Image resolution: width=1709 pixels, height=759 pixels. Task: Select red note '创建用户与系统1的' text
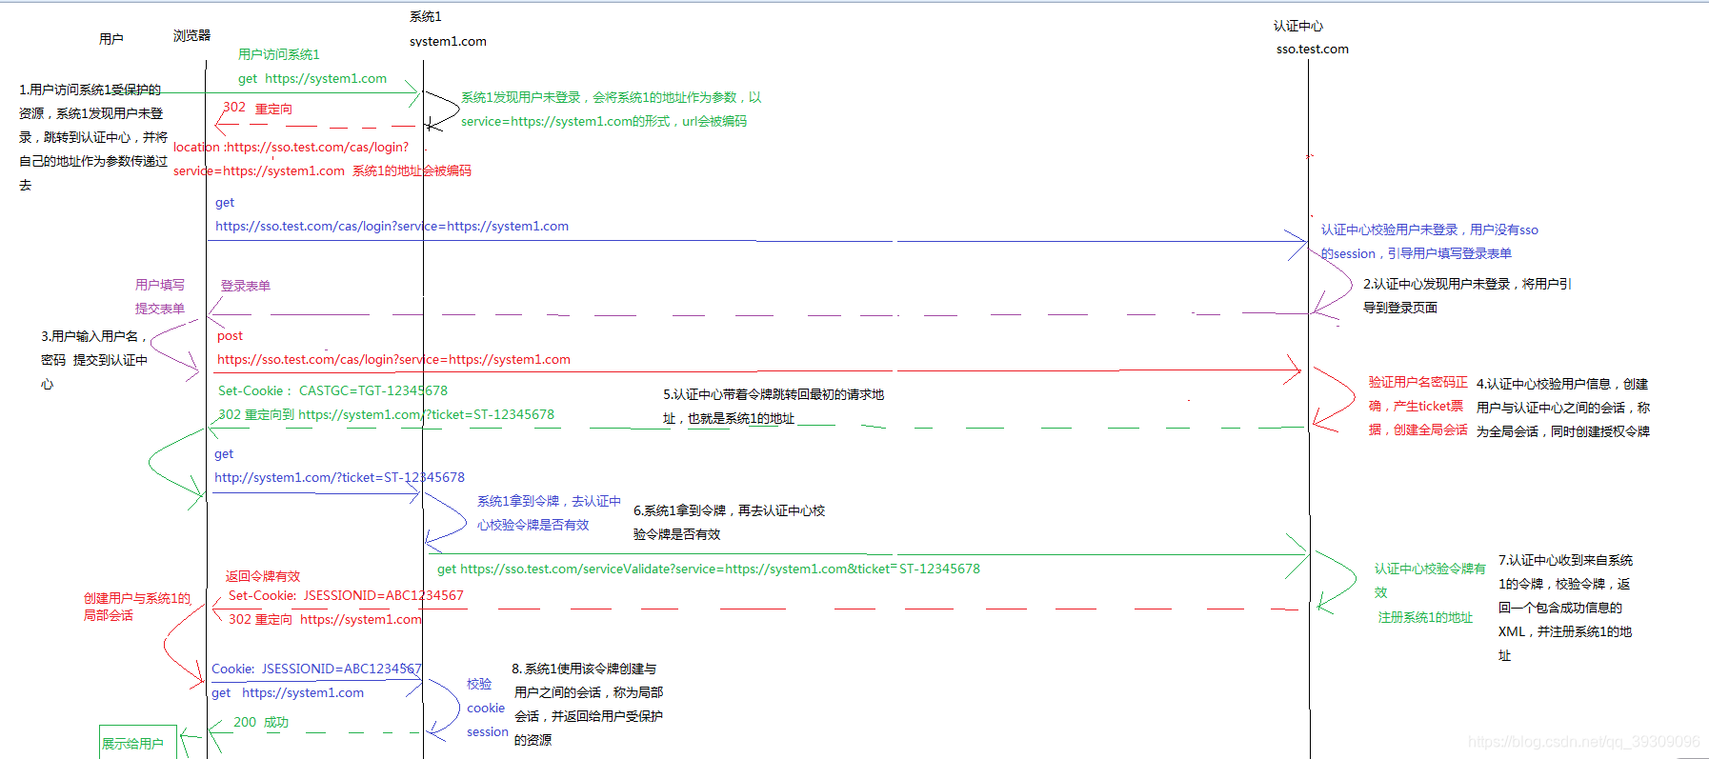137,598
